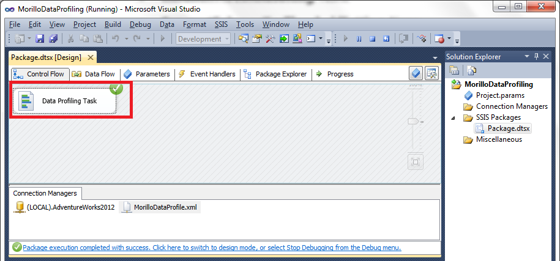560x261 pixels.
Task: Select (LOCAL).AdventureWorks2012 connection manager
Action: click(x=65, y=207)
